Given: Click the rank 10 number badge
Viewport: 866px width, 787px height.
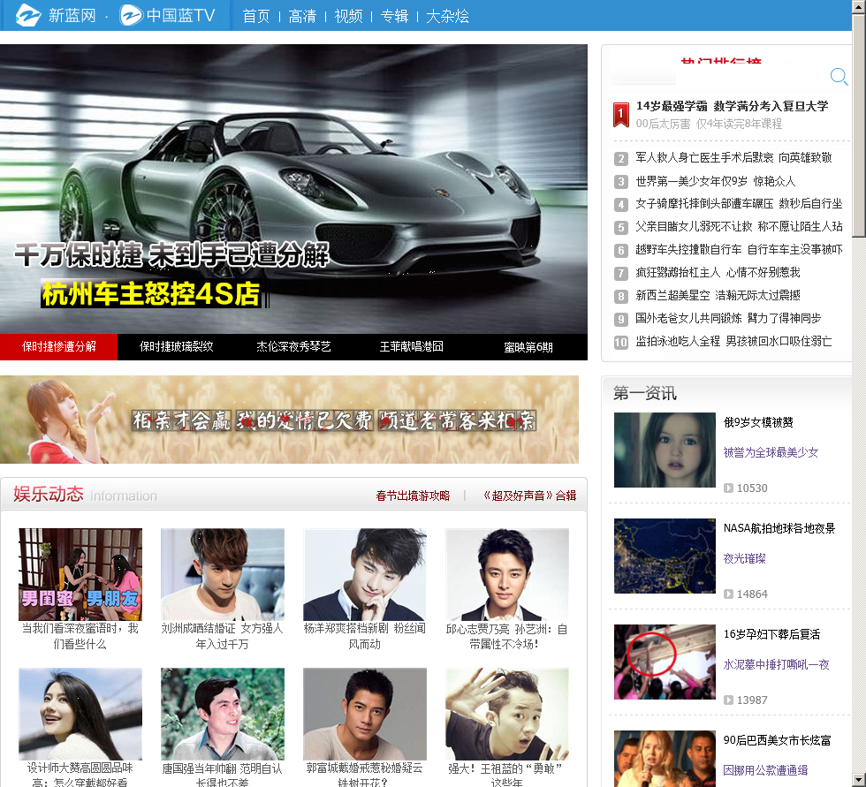Looking at the screenshot, I should pos(621,342).
